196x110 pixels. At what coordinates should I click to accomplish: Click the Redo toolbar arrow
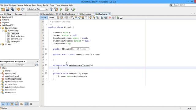pyautogui.click(x=23, y=9)
